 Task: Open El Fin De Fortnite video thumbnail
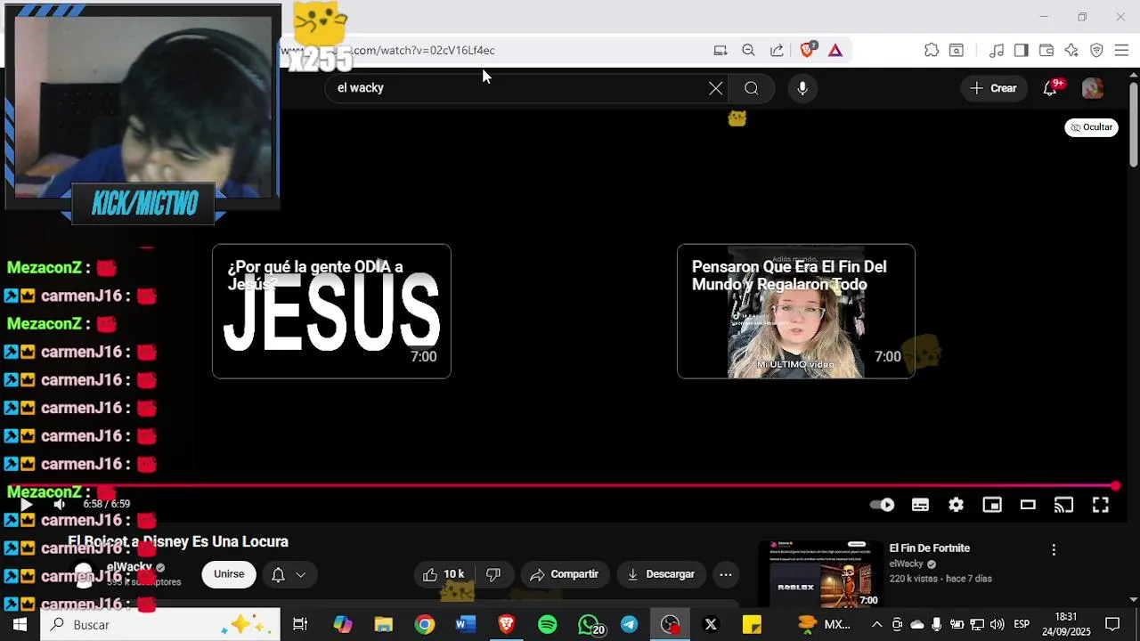[x=819, y=573]
